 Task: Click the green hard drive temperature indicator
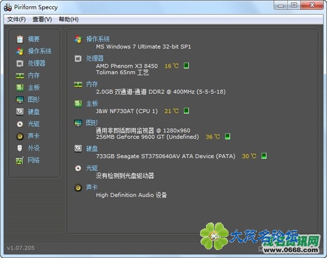[264, 156]
